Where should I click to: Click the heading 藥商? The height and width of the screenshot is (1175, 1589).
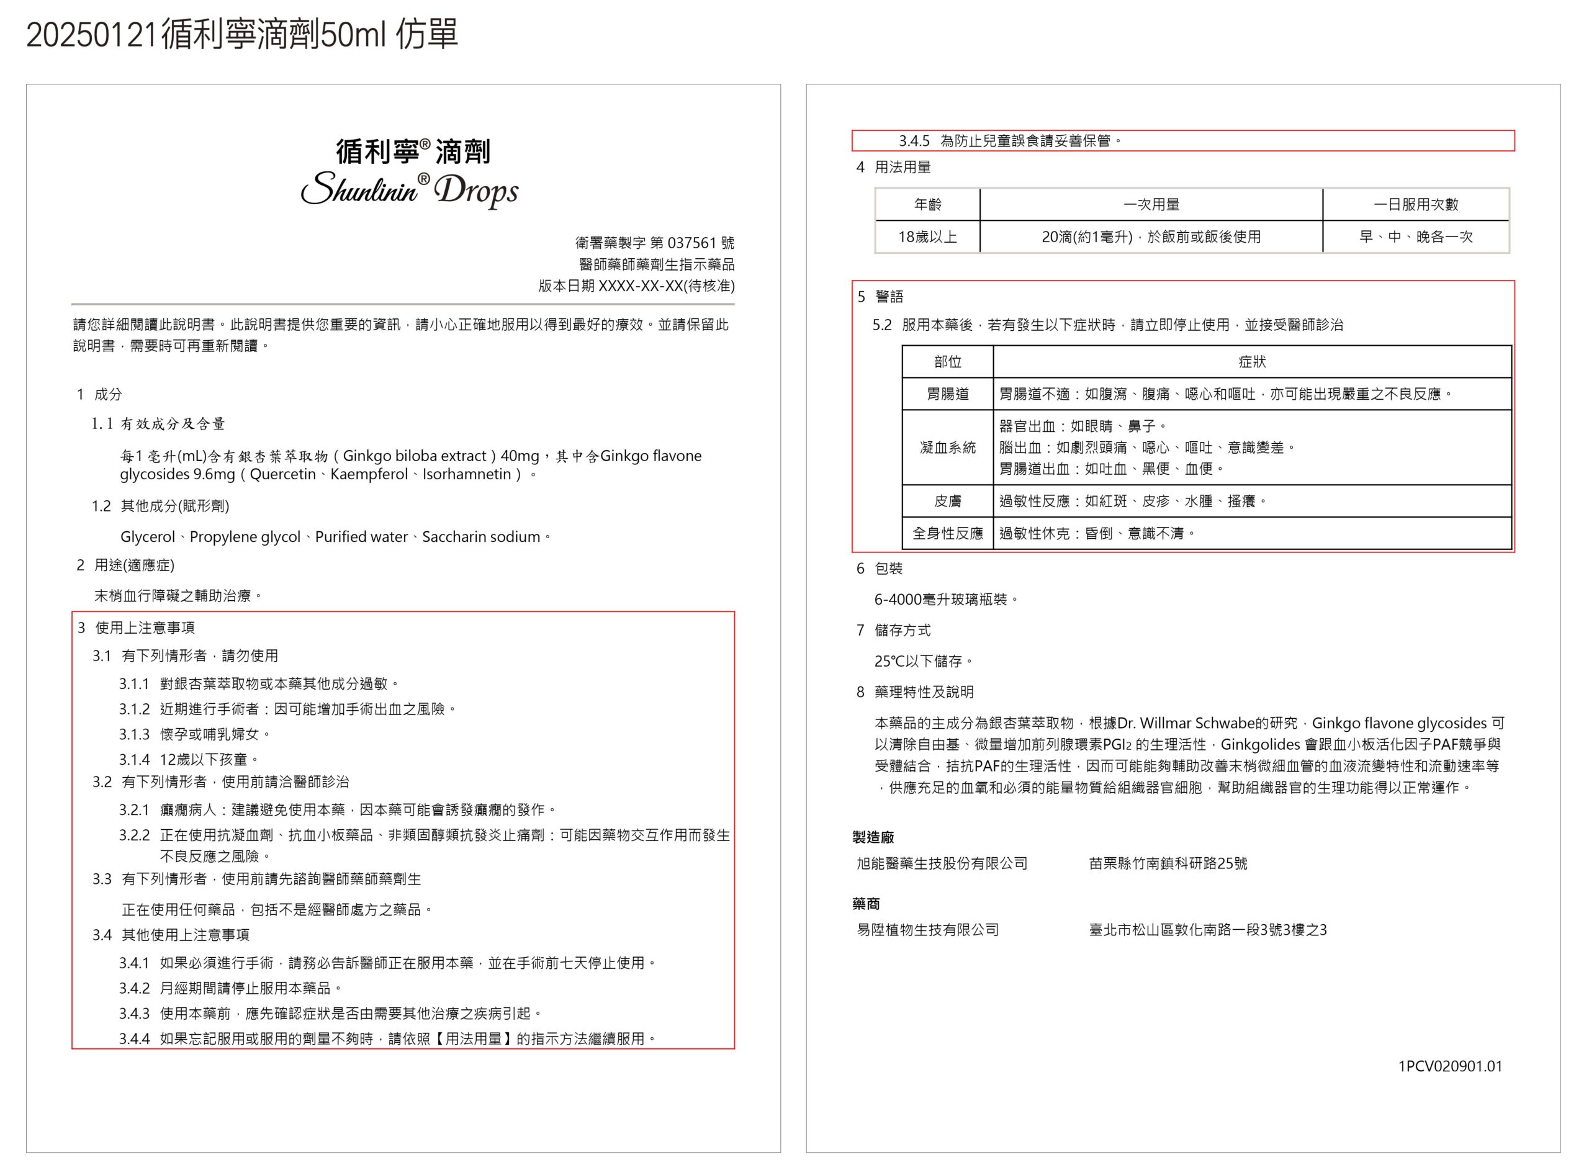click(x=867, y=904)
